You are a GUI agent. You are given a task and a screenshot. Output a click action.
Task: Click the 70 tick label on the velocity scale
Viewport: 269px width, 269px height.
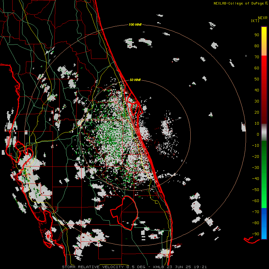click(x=257, y=57)
